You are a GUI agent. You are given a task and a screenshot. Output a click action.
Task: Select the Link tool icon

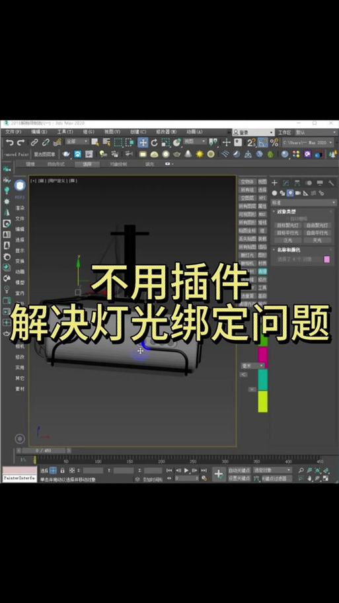(34, 143)
